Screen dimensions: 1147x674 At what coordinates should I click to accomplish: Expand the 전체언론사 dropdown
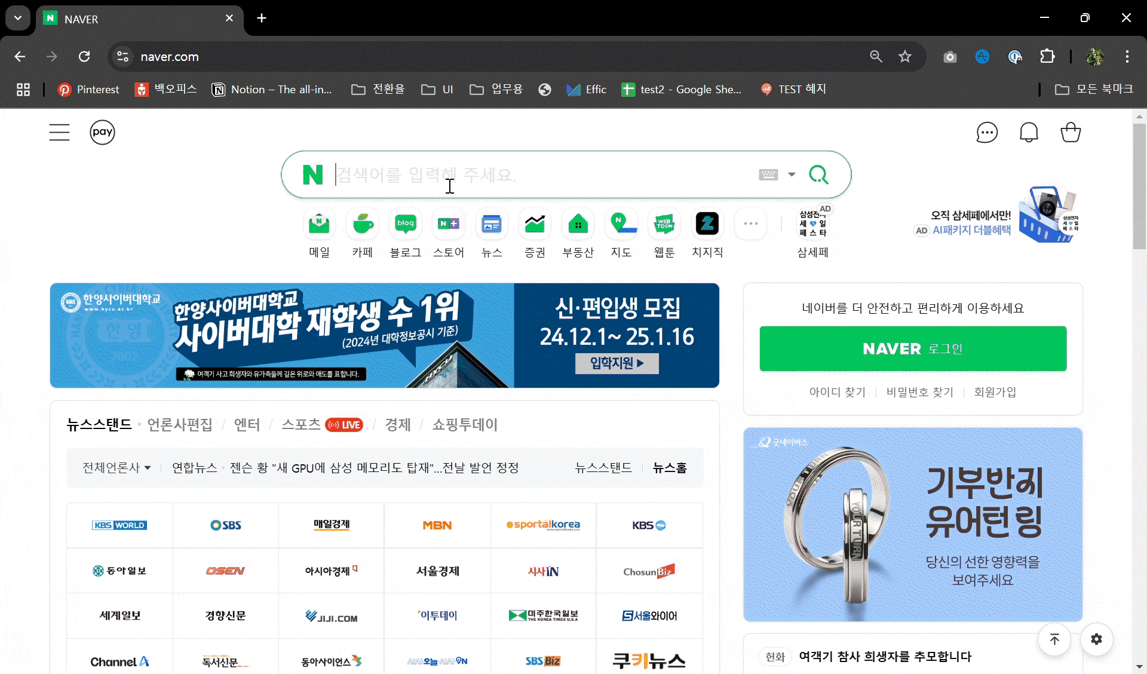116,467
